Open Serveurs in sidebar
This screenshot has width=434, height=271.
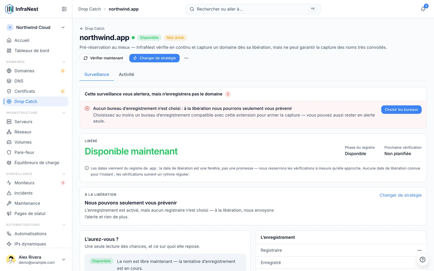(x=36, y=122)
